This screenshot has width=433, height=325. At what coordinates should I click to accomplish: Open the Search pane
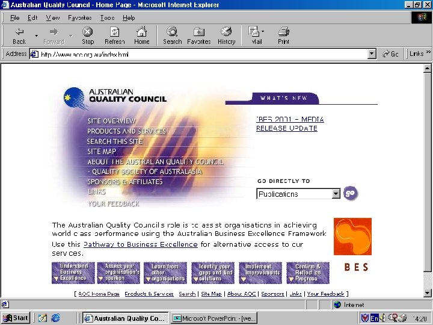tap(173, 36)
